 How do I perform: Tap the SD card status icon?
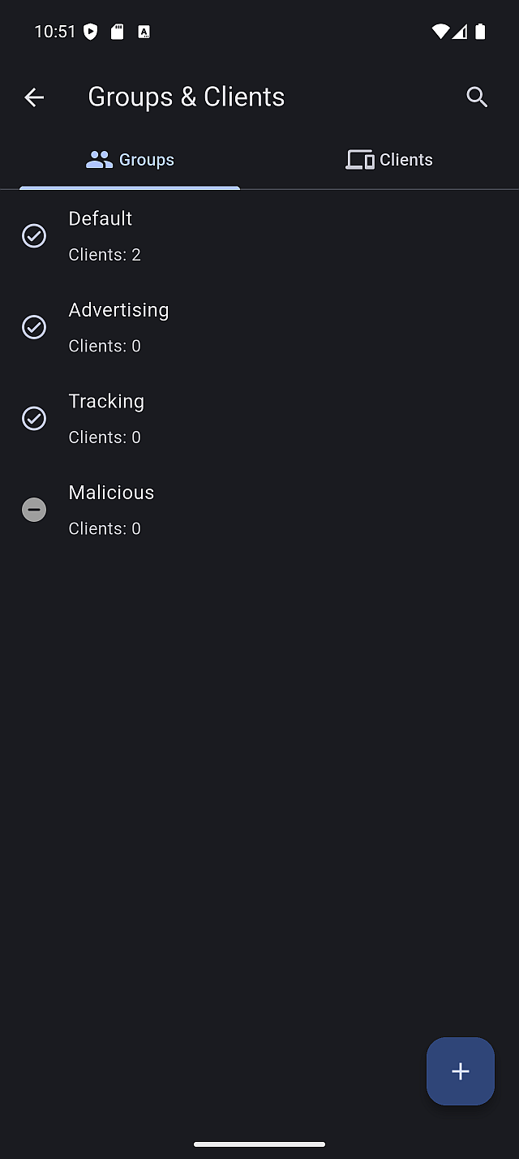click(x=118, y=32)
